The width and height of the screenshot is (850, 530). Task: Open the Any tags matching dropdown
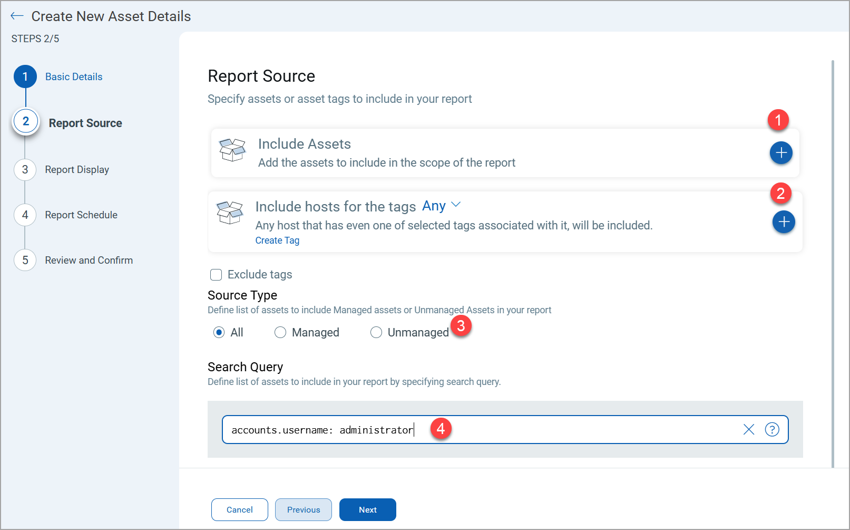[x=442, y=206]
